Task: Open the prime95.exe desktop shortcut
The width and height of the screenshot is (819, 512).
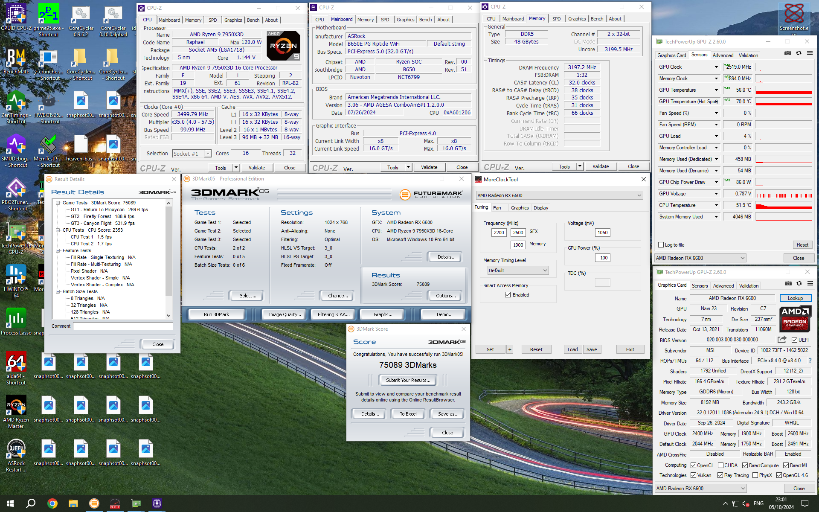Action: [48, 19]
